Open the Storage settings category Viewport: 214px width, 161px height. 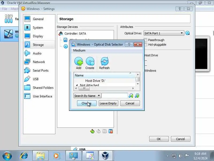tap(39, 45)
